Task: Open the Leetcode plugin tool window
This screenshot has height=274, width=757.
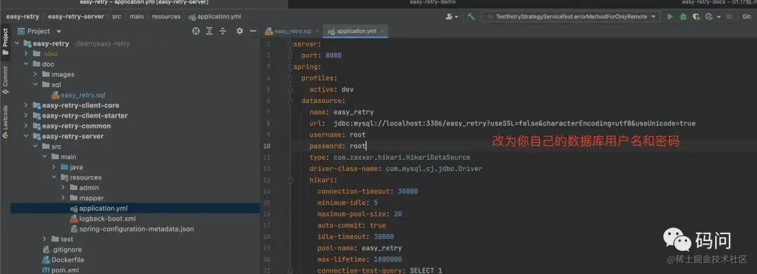Action: 6,121
